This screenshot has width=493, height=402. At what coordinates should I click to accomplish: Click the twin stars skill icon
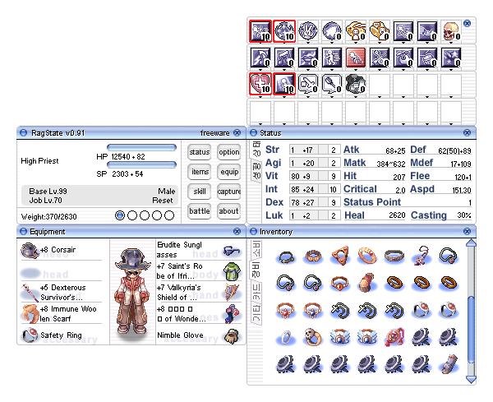451,58
